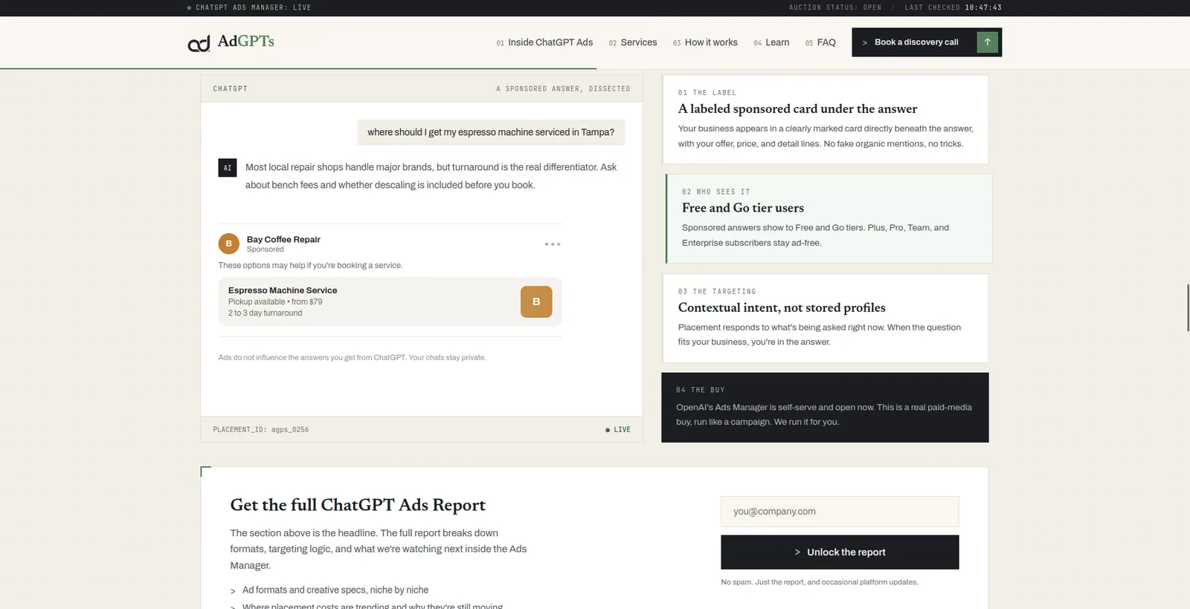The image size is (1190, 609).
Task: Click the green up-arrow icon in header
Action: (x=987, y=42)
